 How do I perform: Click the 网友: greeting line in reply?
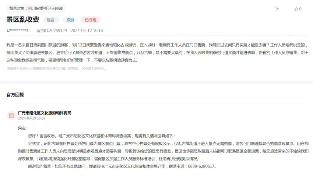tap(22, 128)
